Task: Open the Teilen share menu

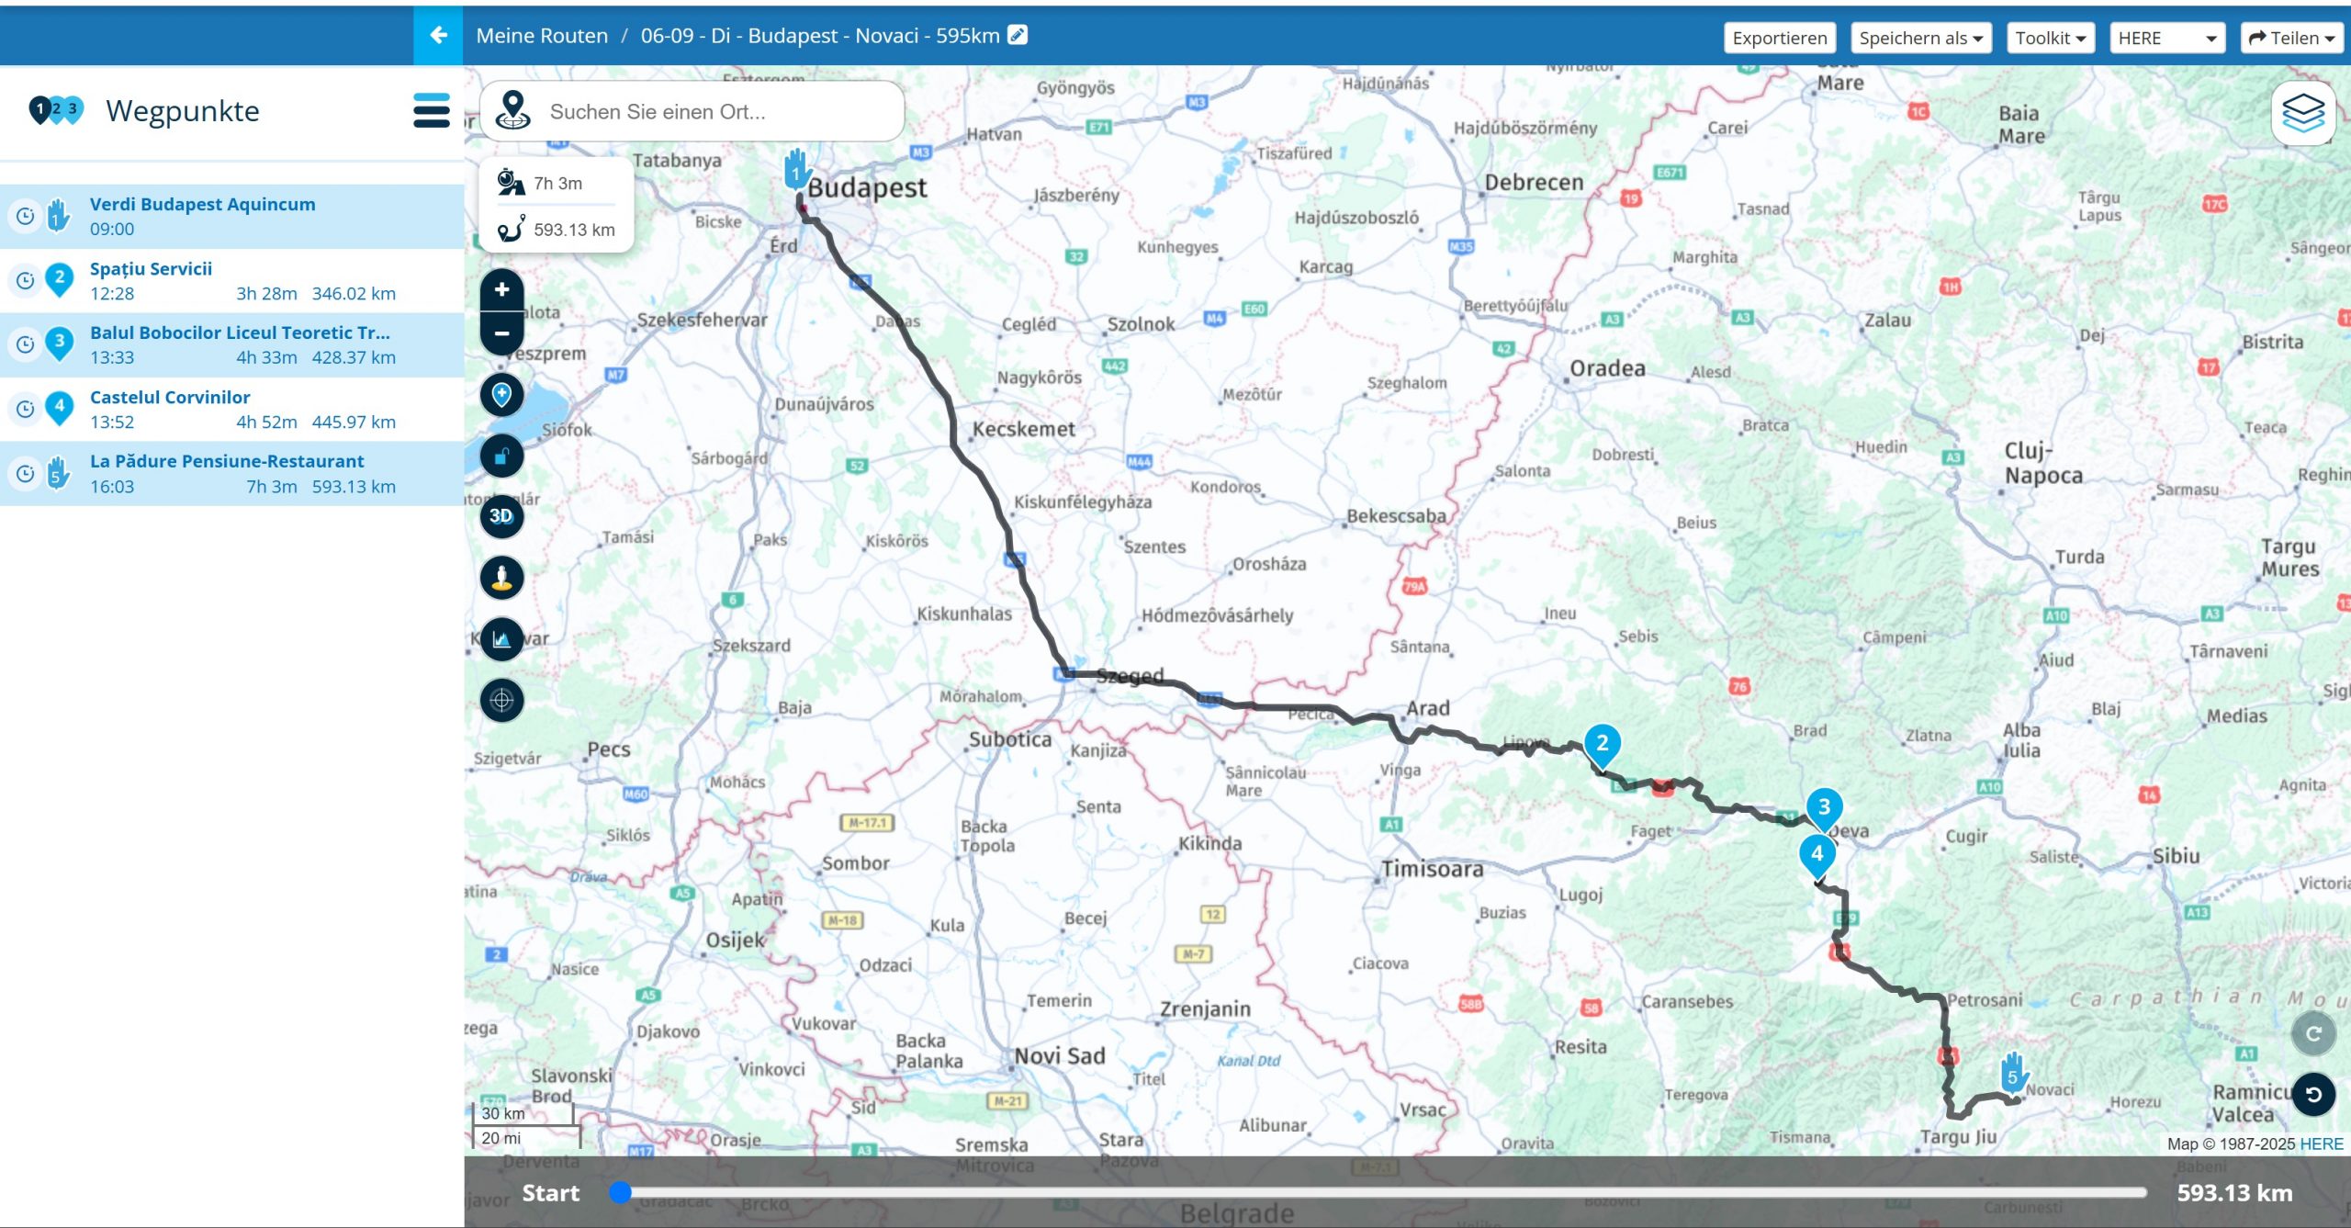Action: 2290,38
